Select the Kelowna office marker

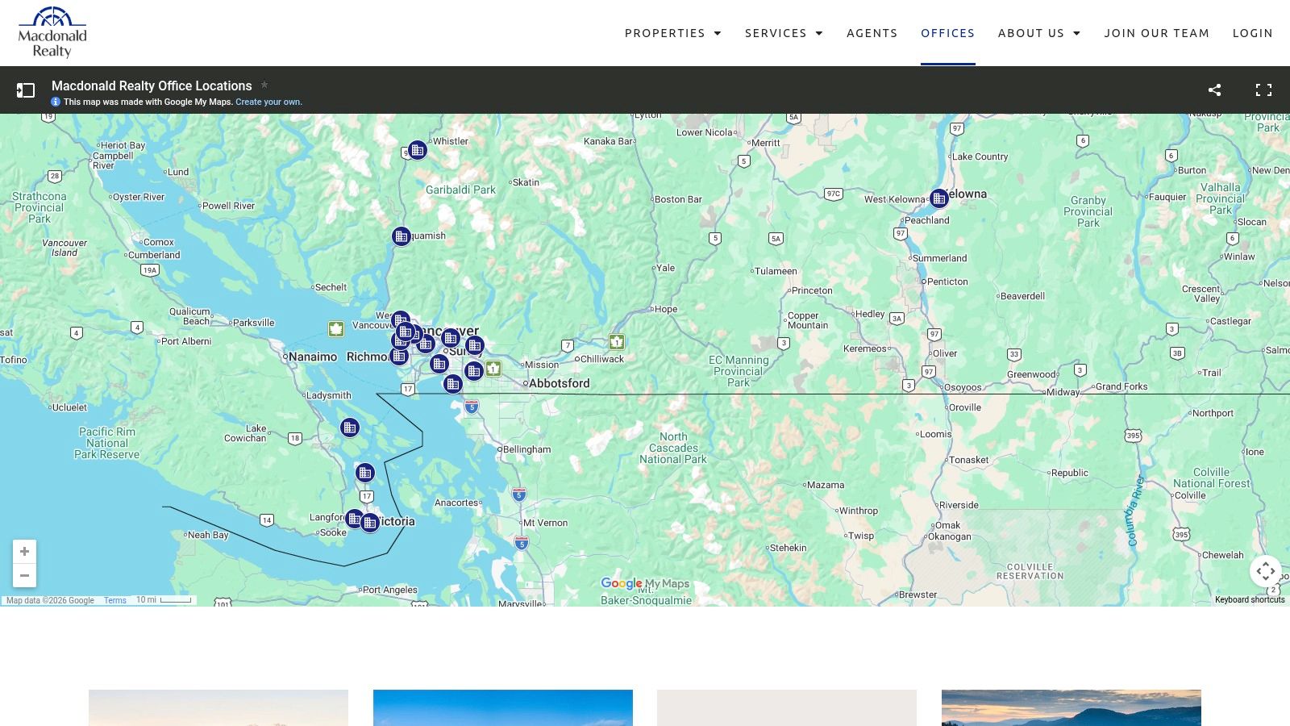coord(938,198)
